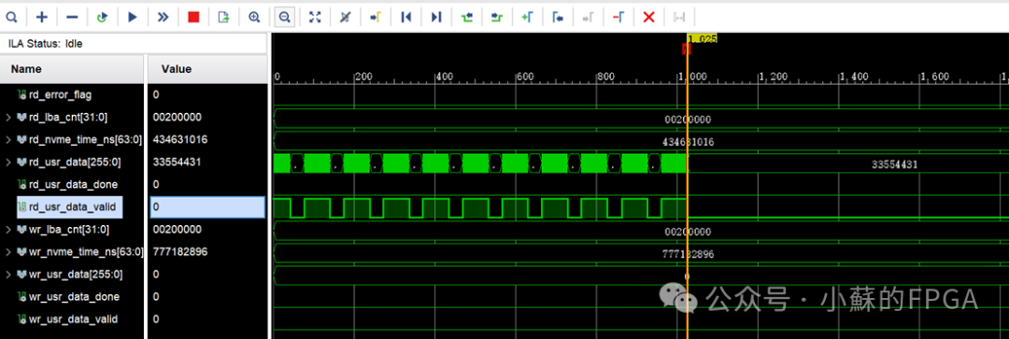
Task: Add a marker with green plus
Action: click(x=527, y=18)
